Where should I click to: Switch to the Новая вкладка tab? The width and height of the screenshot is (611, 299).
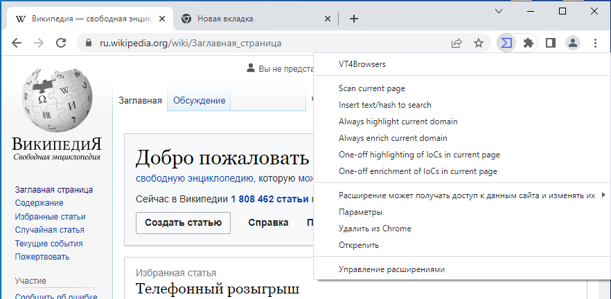pyautogui.click(x=254, y=19)
